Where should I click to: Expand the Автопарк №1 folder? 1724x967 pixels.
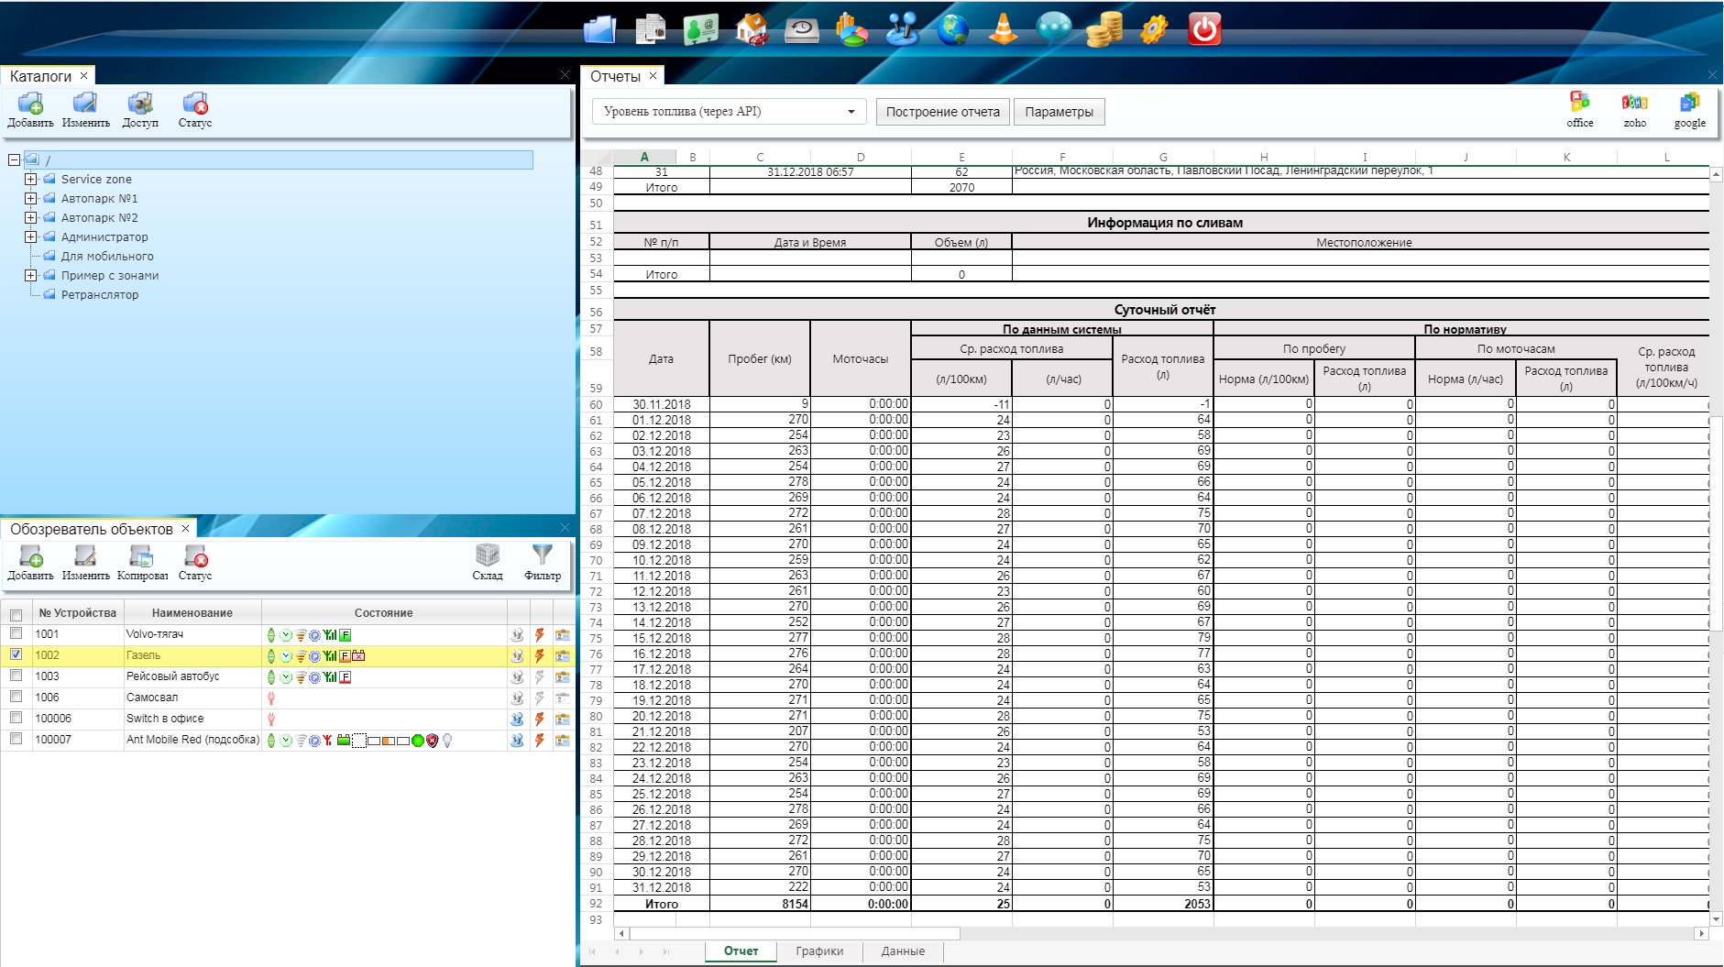(31, 198)
